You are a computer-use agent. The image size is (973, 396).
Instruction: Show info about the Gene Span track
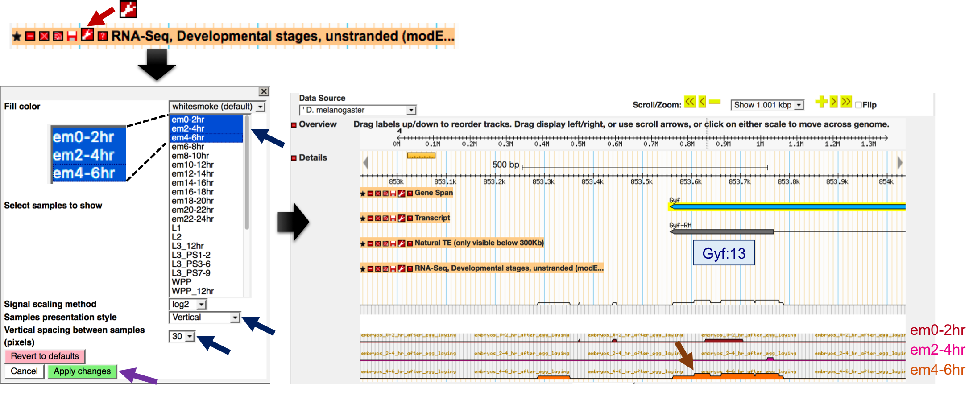click(410, 194)
